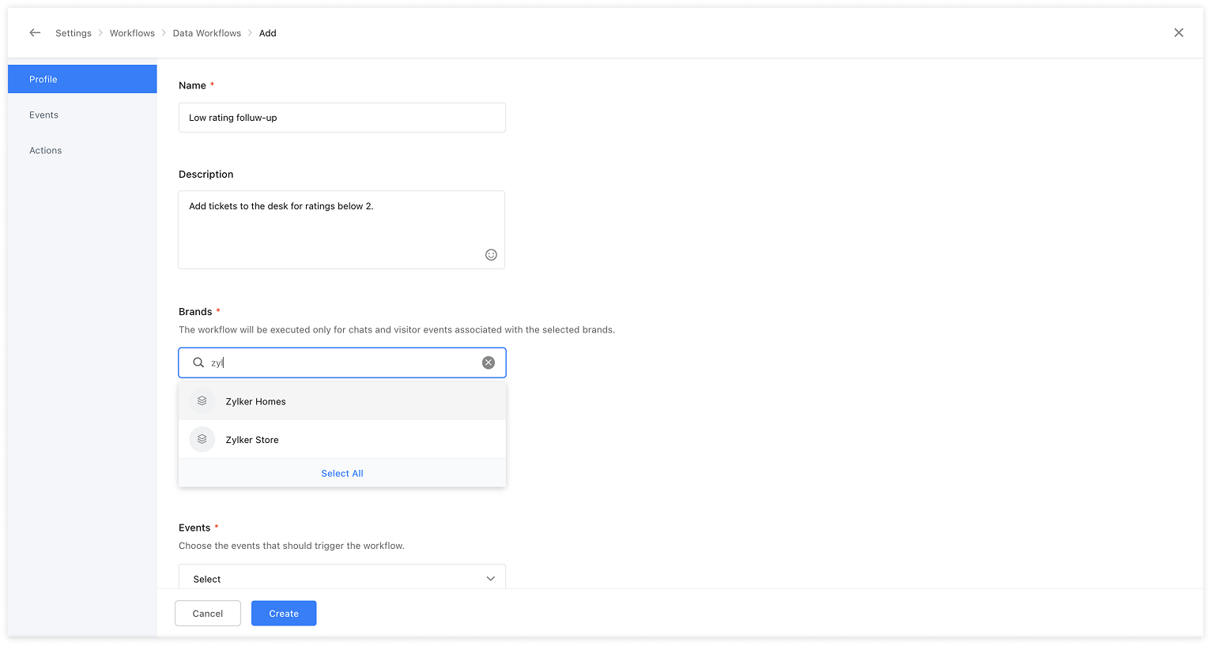Close the Add workflow panel

pos(1179,33)
